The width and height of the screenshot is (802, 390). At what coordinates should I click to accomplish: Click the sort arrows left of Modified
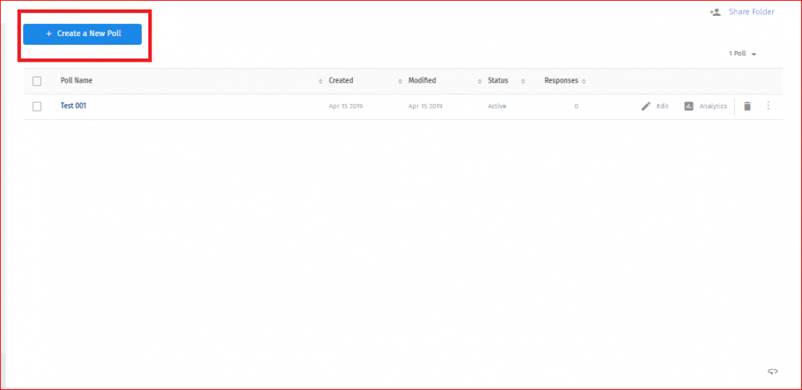(400, 81)
